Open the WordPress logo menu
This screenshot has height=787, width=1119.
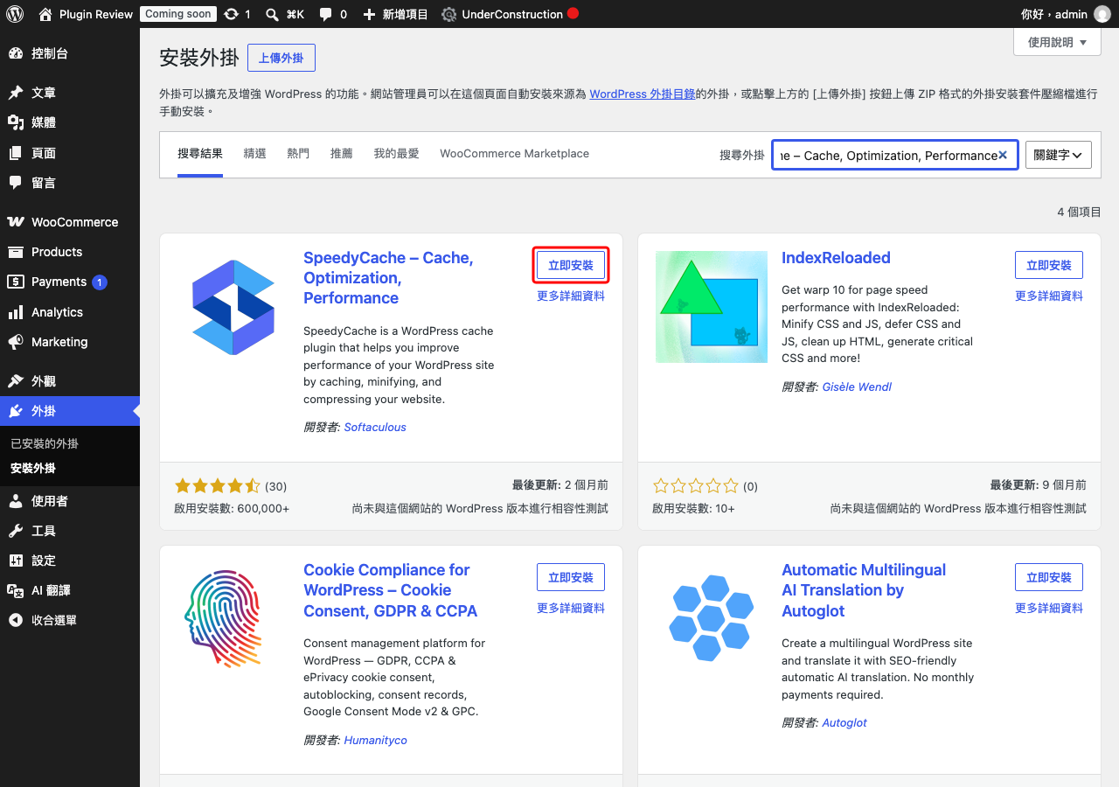[x=15, y=14]
